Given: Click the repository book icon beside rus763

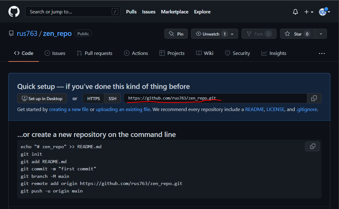Looking at the screenshot, I should [11, 34].
